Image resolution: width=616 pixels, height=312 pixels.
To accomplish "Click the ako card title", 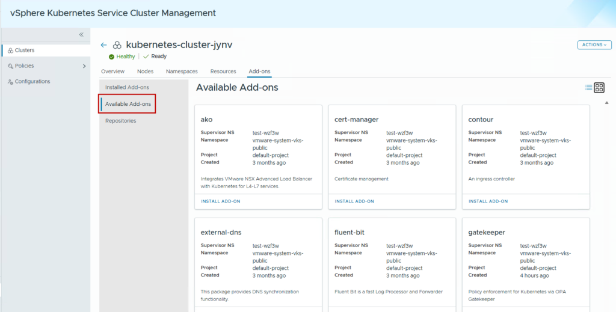I will 207,120.
